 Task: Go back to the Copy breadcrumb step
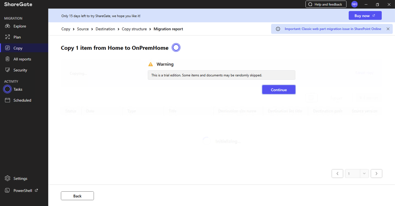point(66,29)
